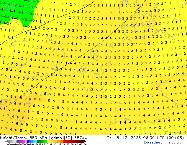Select the '(00+06)' forecast offset text
Image resolution: width=187 pixels, height=145 pixels.
pos(175,138)
